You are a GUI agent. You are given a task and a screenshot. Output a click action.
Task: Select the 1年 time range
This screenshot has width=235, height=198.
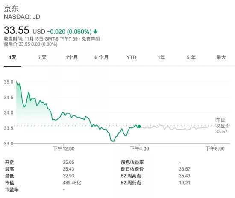coord(161,57)
